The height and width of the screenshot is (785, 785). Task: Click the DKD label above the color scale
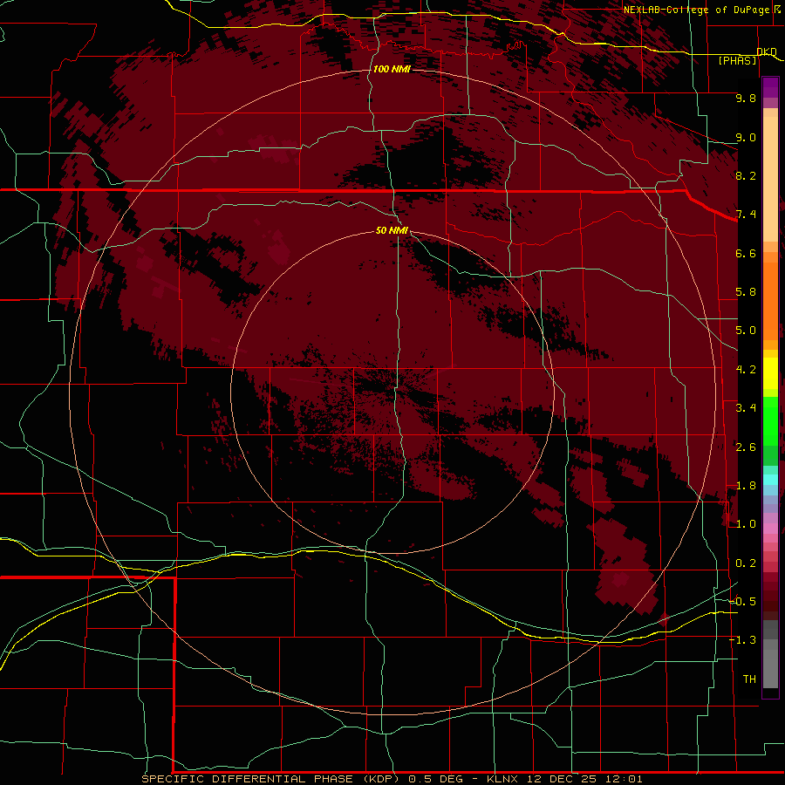pyautogui.click(x=766, y=52)
